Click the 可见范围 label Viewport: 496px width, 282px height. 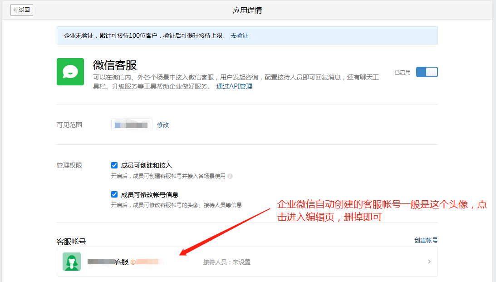[x=69, y=125]
